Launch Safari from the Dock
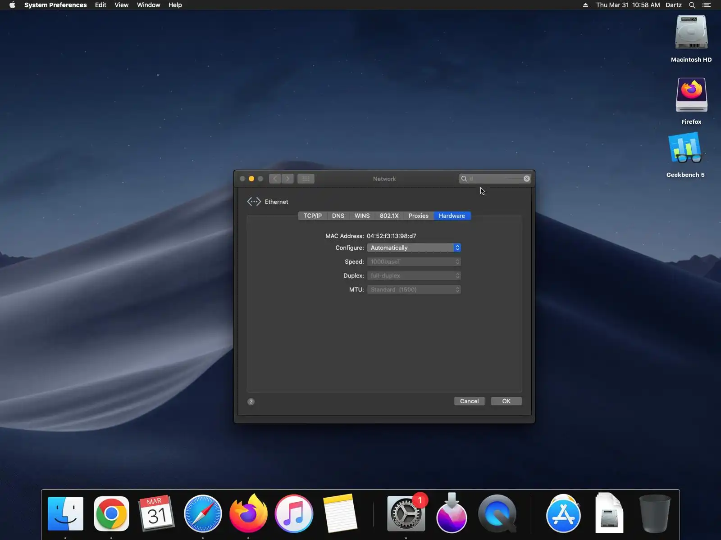Viewport: 721px width, 540px height. click(x=203, y=514)
